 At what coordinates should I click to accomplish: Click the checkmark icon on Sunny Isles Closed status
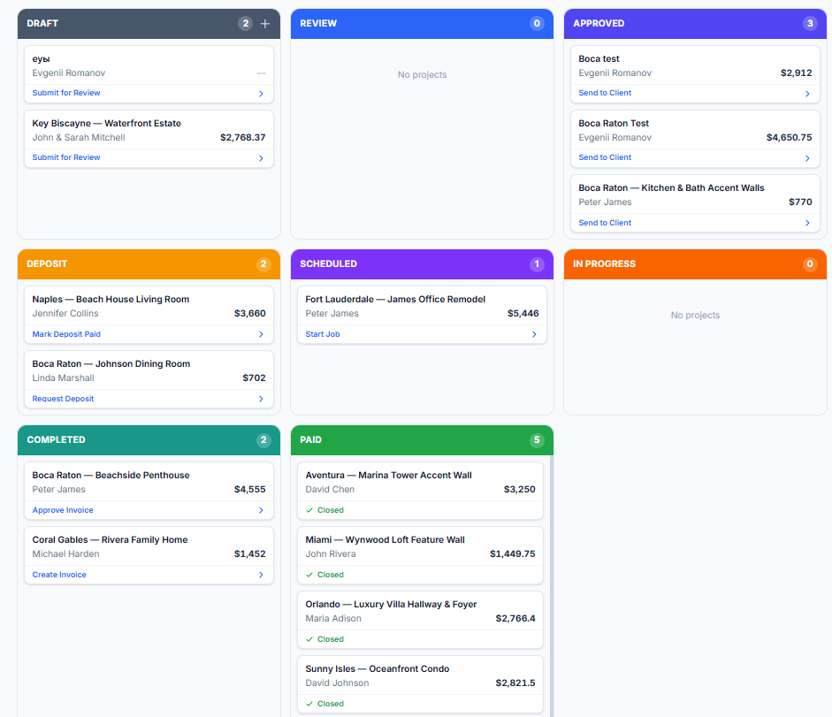[309, 704]
